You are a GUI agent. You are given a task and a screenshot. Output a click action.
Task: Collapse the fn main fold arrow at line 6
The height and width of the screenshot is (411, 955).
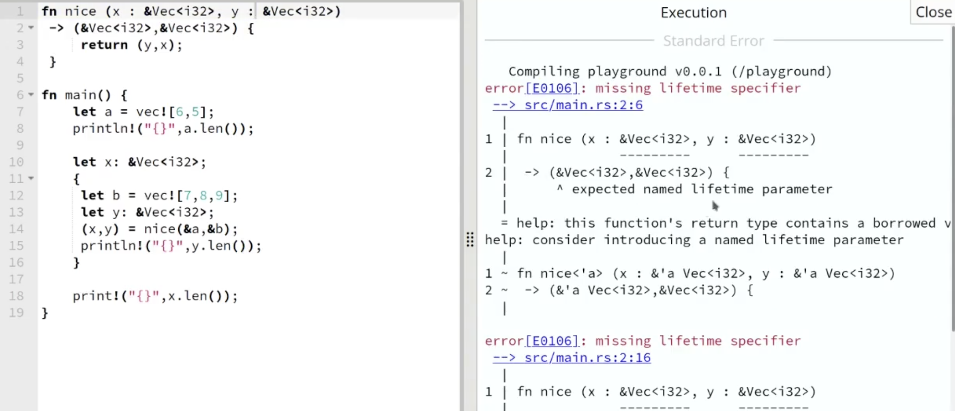[31, 95]
